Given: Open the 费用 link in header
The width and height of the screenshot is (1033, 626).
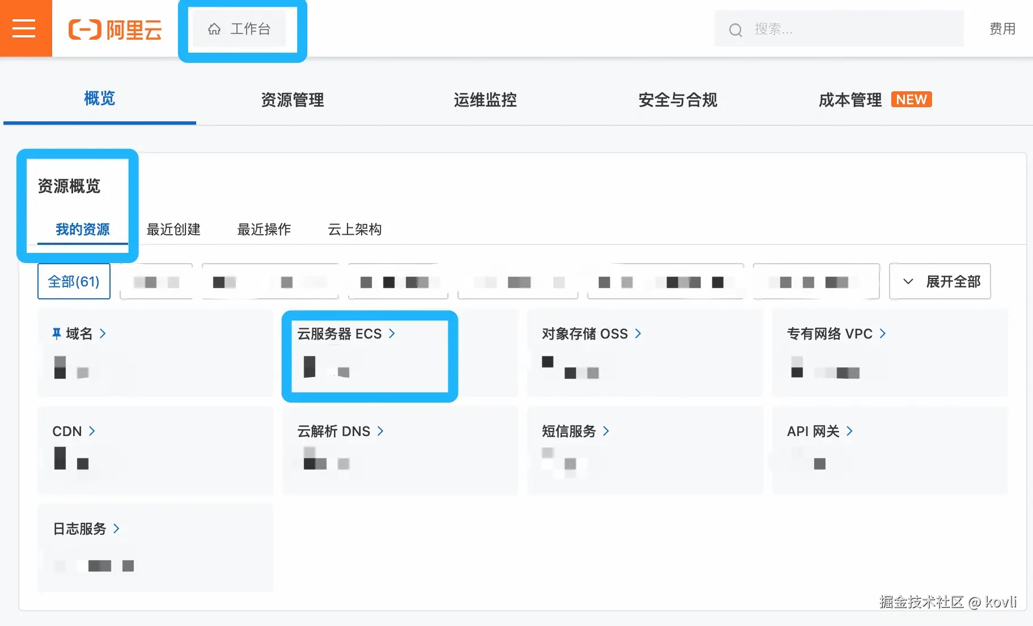Looking at the screenshot, I should coord(1002,29).
